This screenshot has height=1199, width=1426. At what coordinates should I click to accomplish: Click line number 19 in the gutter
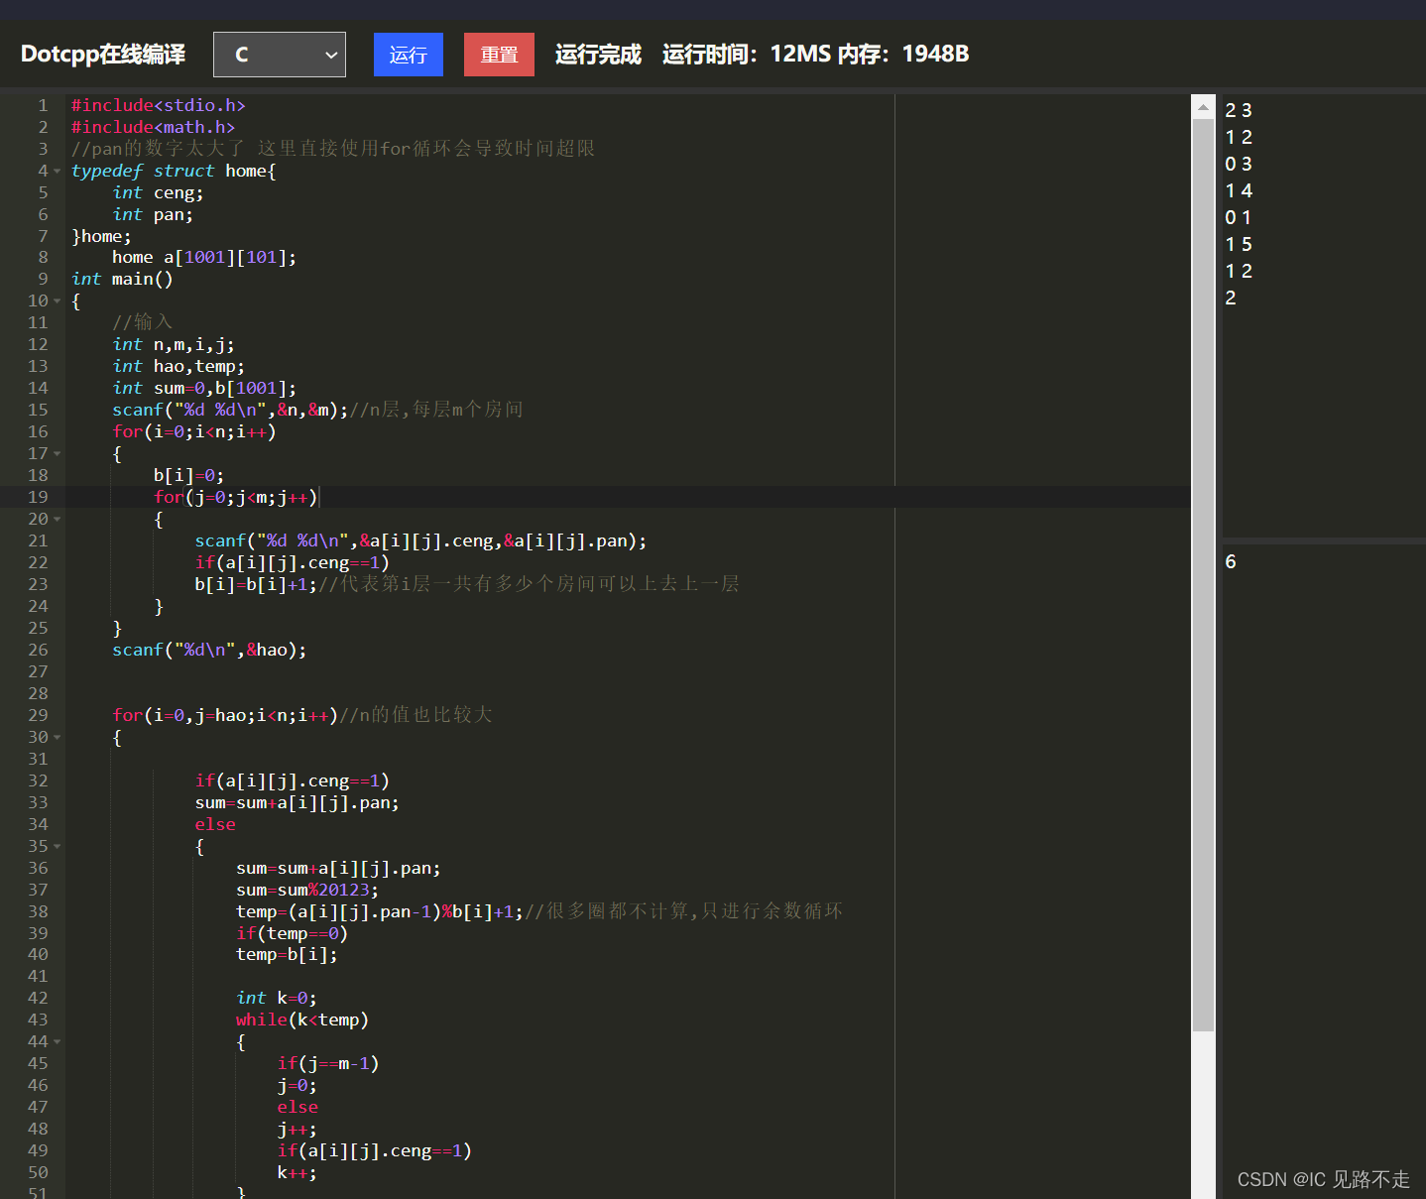click(x=38, y=497)
